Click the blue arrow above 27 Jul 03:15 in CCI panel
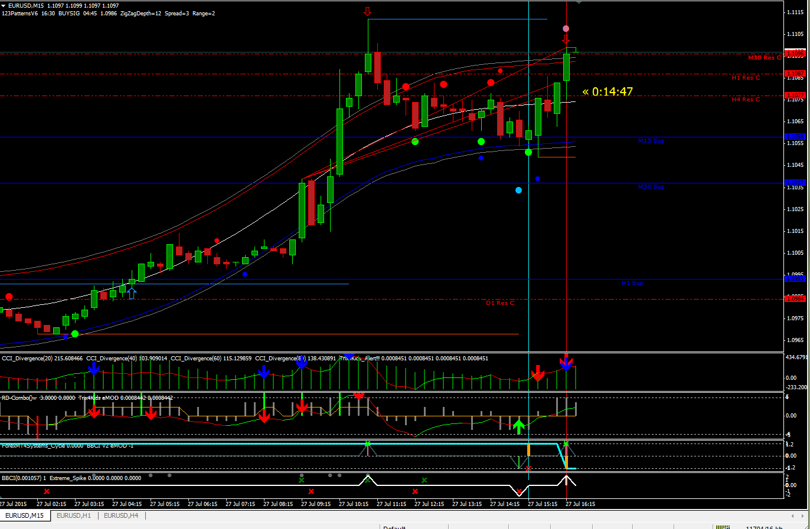This screenshot has width=810, height=529. tap(94, 369)
